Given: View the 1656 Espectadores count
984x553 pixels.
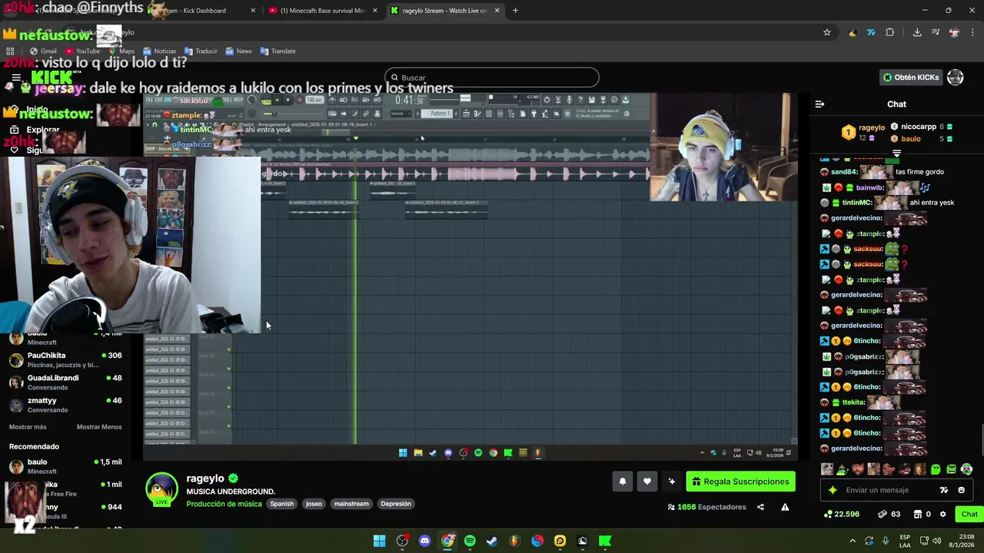Looking at the screenshot, I should click(706, 507).
